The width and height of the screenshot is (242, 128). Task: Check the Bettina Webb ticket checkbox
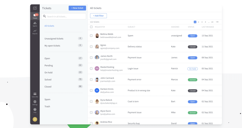(x=91, y=36)
